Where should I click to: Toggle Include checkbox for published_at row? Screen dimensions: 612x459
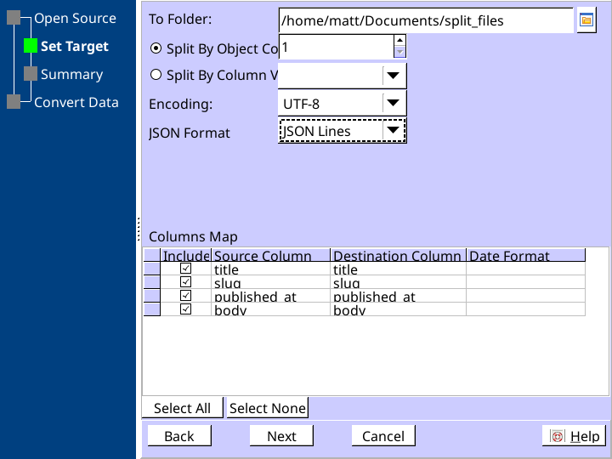(x=186, y=296)
